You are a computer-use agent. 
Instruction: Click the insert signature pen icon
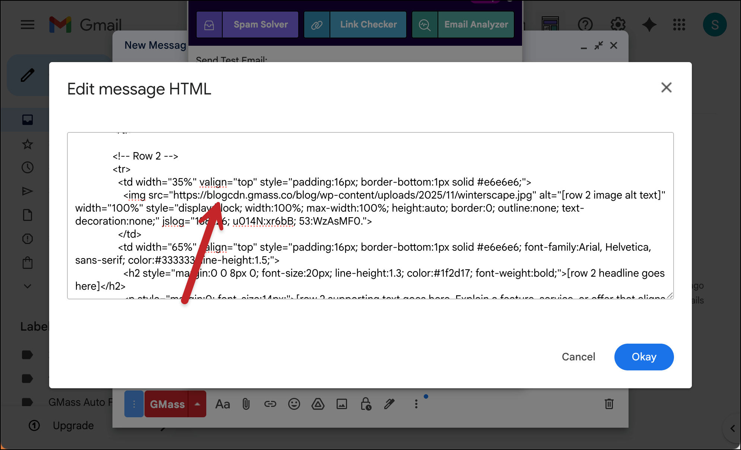click(x=389, y=404)
